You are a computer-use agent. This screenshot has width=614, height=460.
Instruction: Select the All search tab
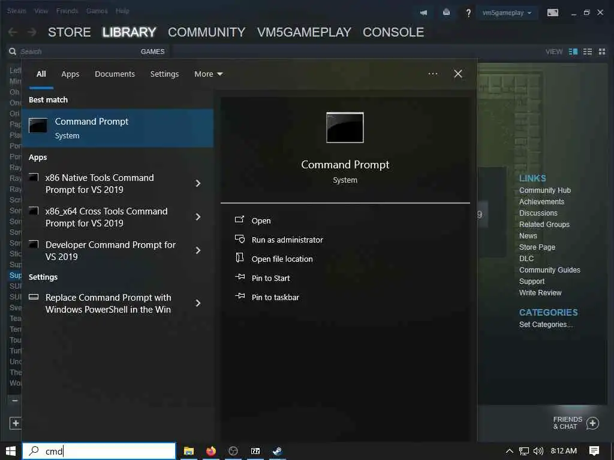[41, 74]
